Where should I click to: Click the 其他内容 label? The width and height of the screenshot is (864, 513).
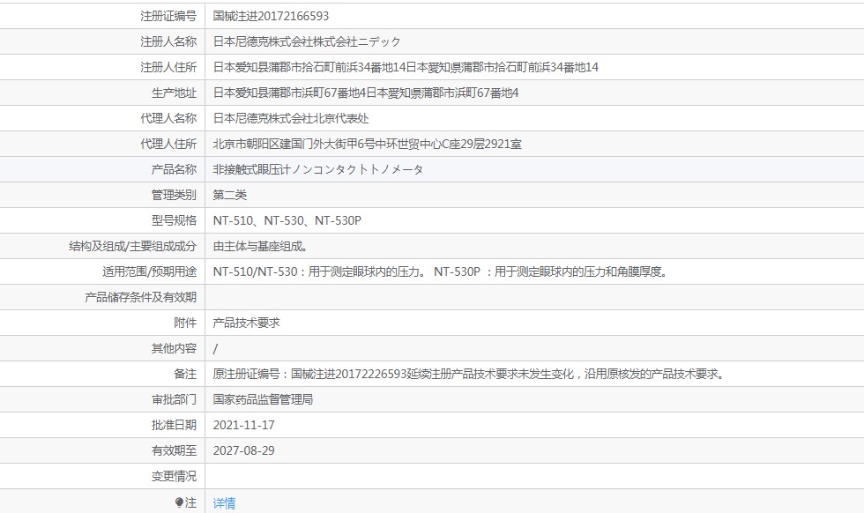click(x=175, y=349)
